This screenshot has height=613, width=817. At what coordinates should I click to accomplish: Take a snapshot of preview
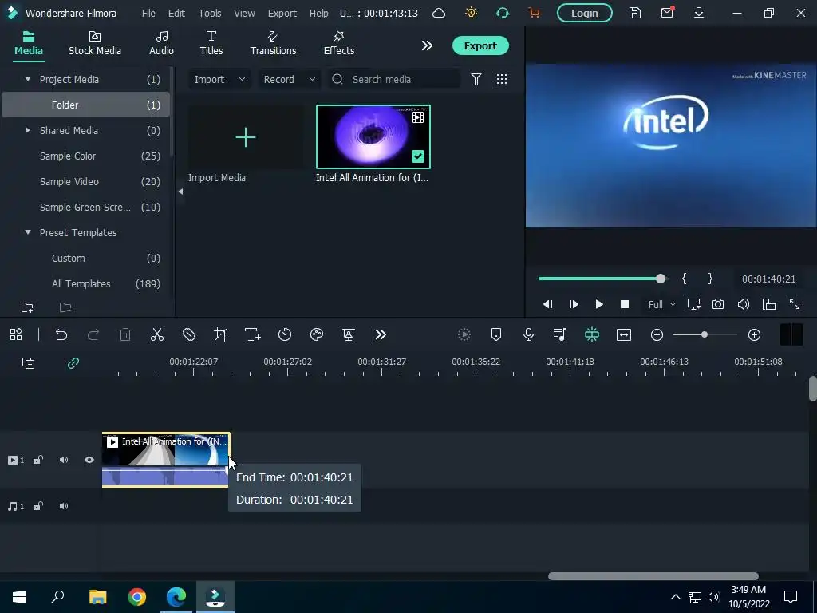(718, 304)
